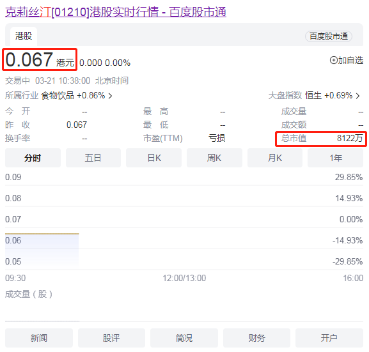Expand the 恒生 index chevron arrow
Image resolution: width=369 pixels, height=352 pixels.
357,96
